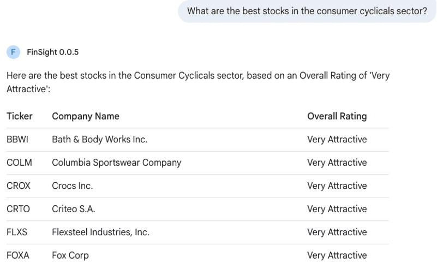The height and width of the screenshot is (263, 437).
Task: Select the FLXS ticker cell
Action: 17,232
